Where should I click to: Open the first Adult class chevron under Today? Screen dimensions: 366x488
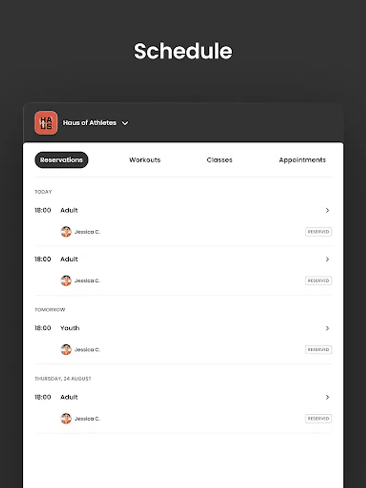coord(328,210)
